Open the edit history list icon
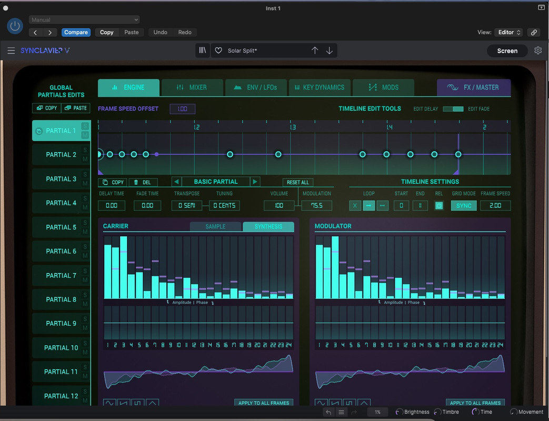The image size is (549, 421). pos(342,412)
